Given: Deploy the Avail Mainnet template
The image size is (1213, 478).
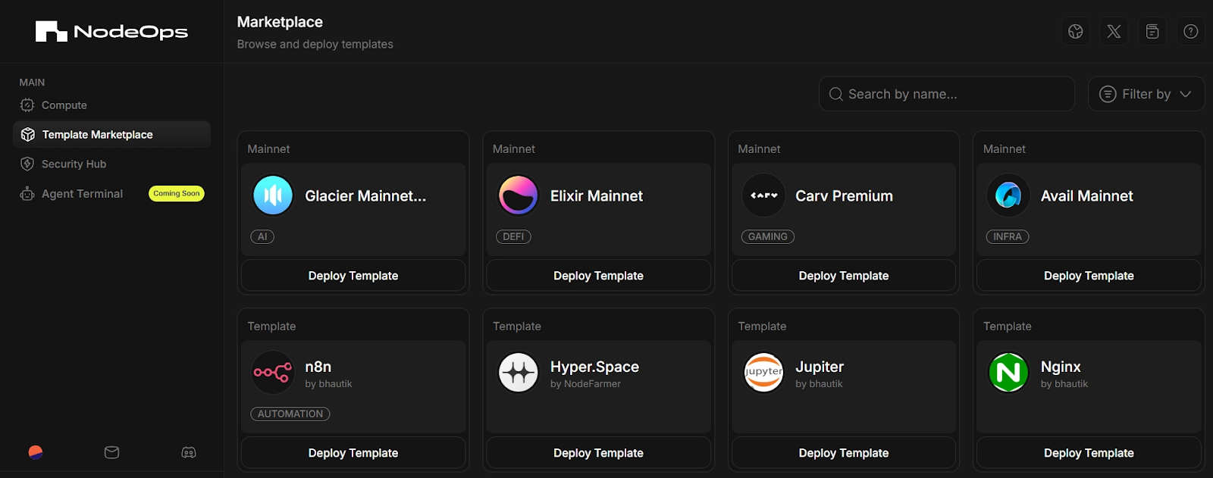Looking at the screenshot, I should [x=1089, y=276].
